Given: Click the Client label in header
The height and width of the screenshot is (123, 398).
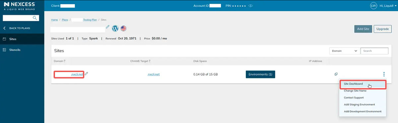Looking at the screenshot, I should [56, 6].
